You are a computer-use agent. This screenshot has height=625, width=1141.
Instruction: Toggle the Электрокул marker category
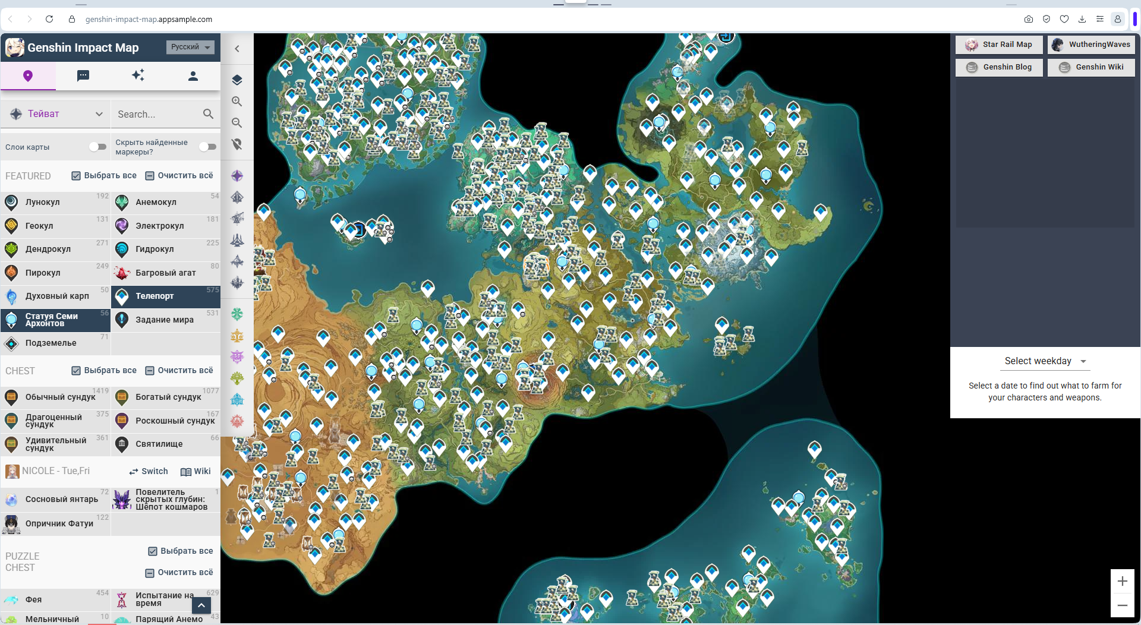click(x=166, y=226)
